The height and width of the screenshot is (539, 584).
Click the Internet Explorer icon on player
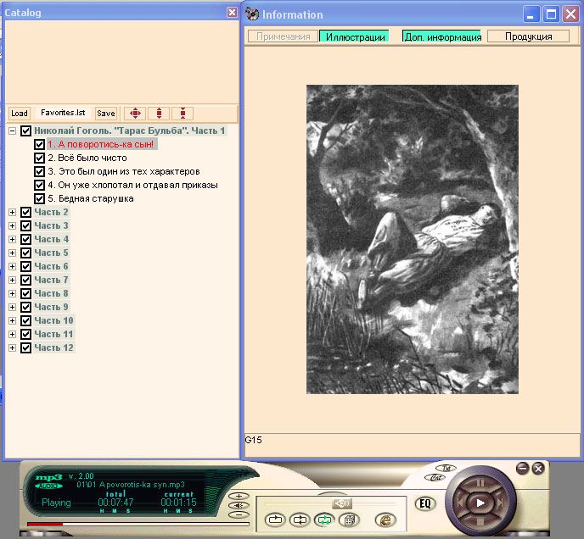coord(385,520)
